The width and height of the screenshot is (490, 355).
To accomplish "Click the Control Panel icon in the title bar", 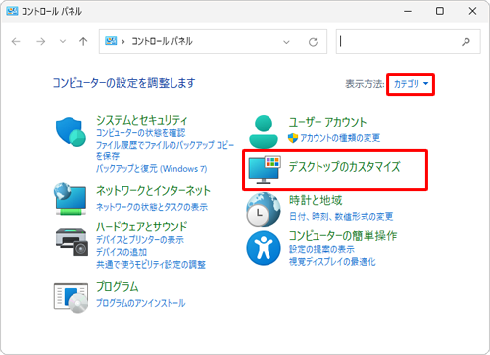I will pos(12,11).
